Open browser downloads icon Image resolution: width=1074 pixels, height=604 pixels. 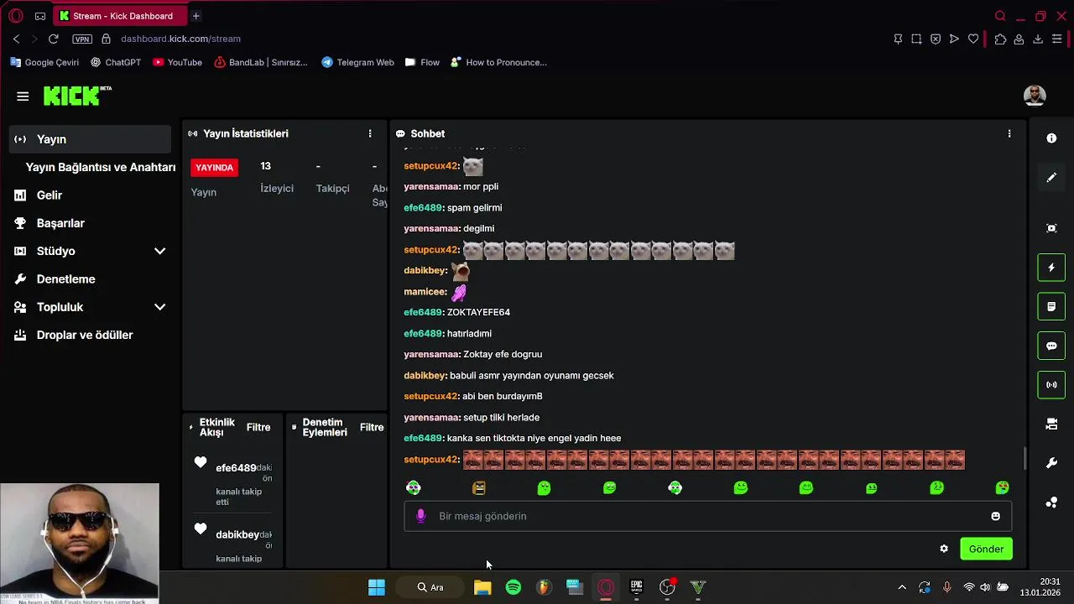coord(1038,39)
